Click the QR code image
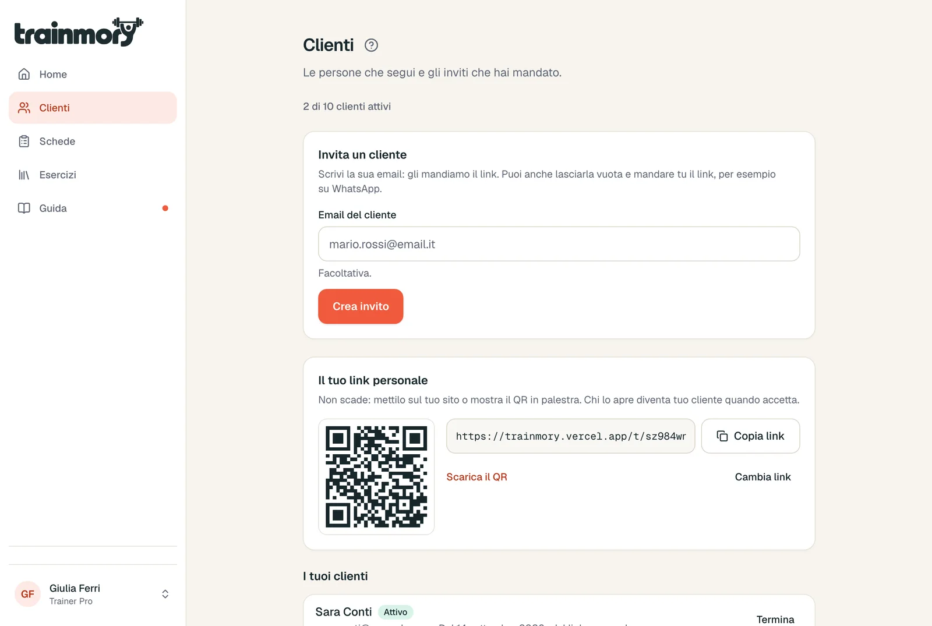The image size is (932, 626). tap(376, 477)
